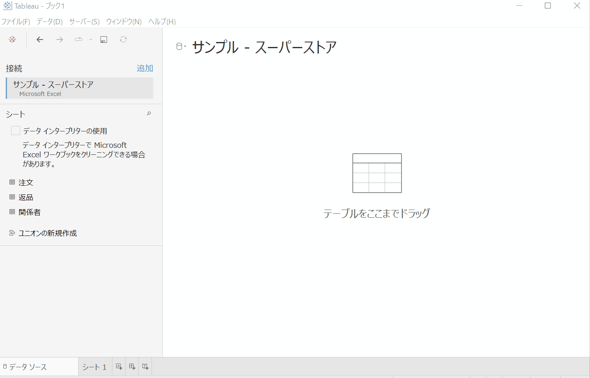590x378 pixels.
Task: Go forward with the right arrow button
Action: pos(60,40)
